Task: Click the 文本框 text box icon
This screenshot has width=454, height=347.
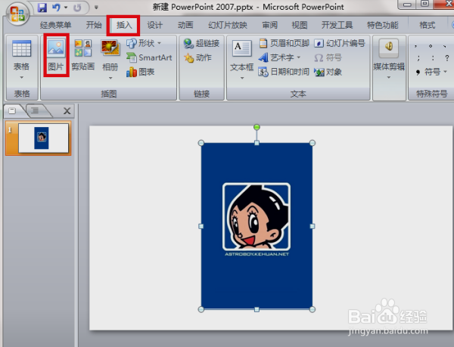Action: tap(242, 48)
